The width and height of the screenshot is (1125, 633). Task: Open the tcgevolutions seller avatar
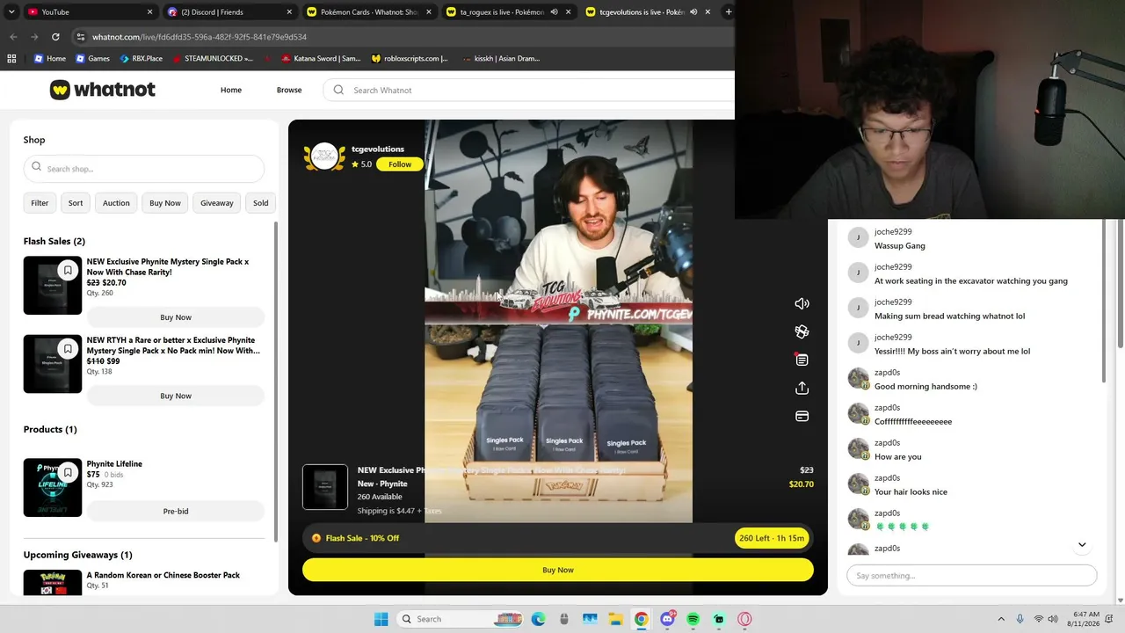tap(325, 157)
